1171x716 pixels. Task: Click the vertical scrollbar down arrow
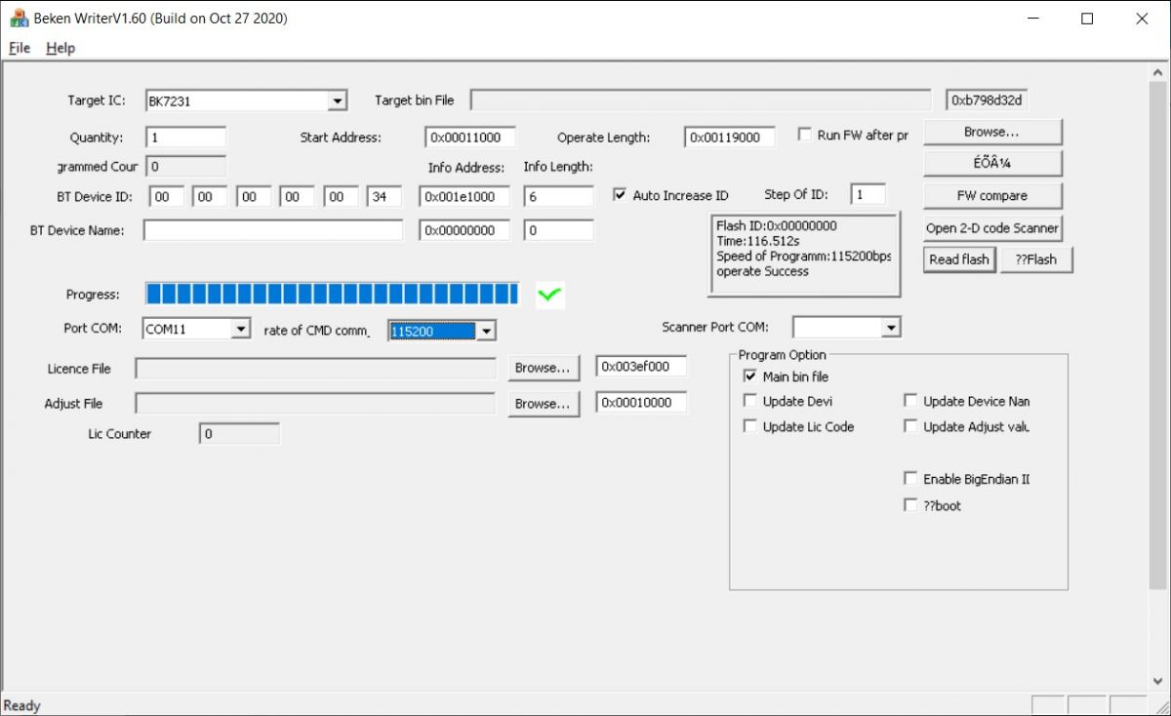(x=1158, y=681)
